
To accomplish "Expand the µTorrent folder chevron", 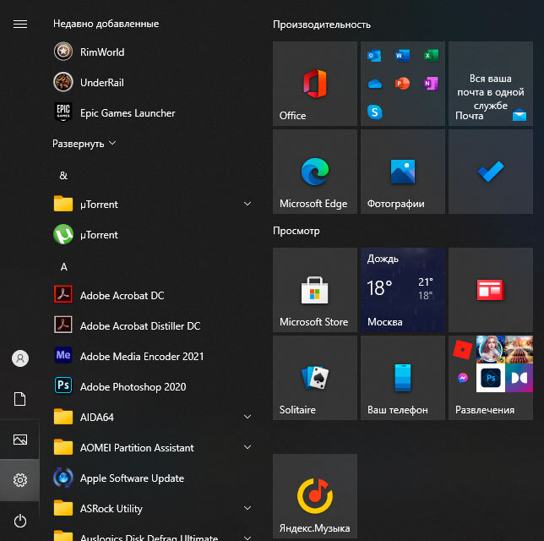I will tap(248, 205).
